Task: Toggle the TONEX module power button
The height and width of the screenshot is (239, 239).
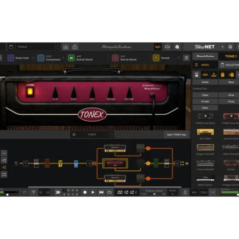Action: 74,135
